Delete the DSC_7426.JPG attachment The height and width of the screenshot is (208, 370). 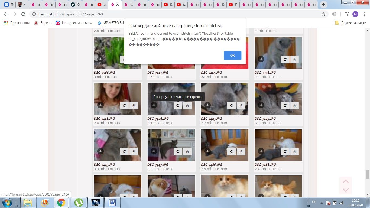point(187,106)
